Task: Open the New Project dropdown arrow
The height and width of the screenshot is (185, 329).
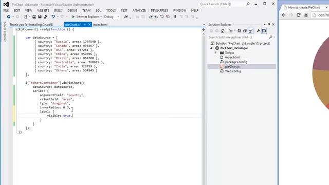Action: (30, 17)
